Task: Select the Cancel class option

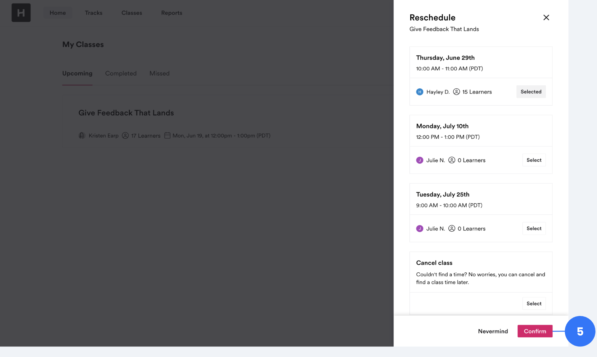Action: 534,304
